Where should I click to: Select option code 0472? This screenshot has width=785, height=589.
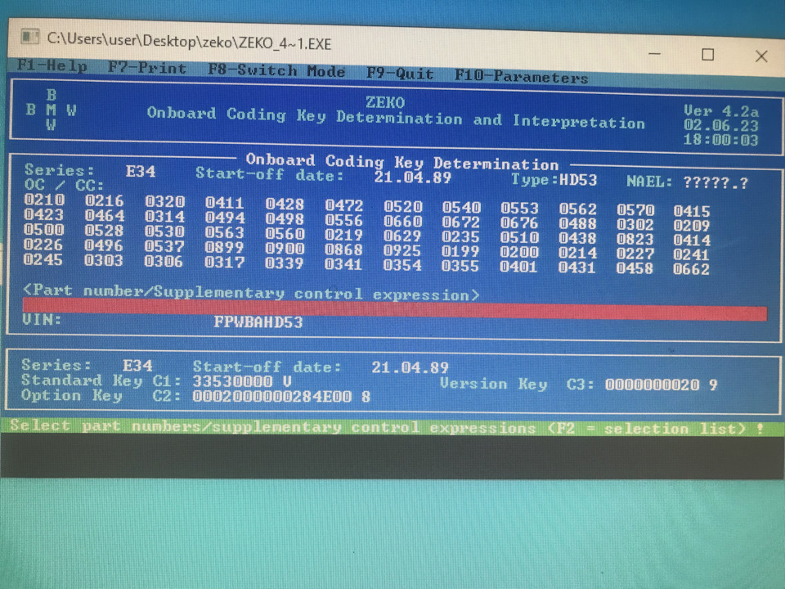coord(344,205)
